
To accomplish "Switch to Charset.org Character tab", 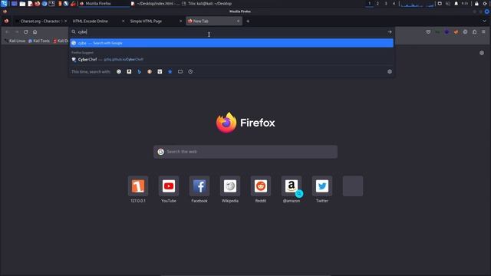I will [40, 21].
